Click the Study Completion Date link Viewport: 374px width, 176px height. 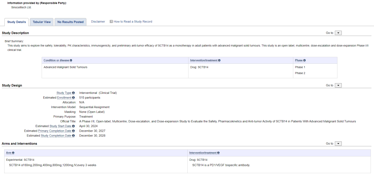(x=56, y=136)
